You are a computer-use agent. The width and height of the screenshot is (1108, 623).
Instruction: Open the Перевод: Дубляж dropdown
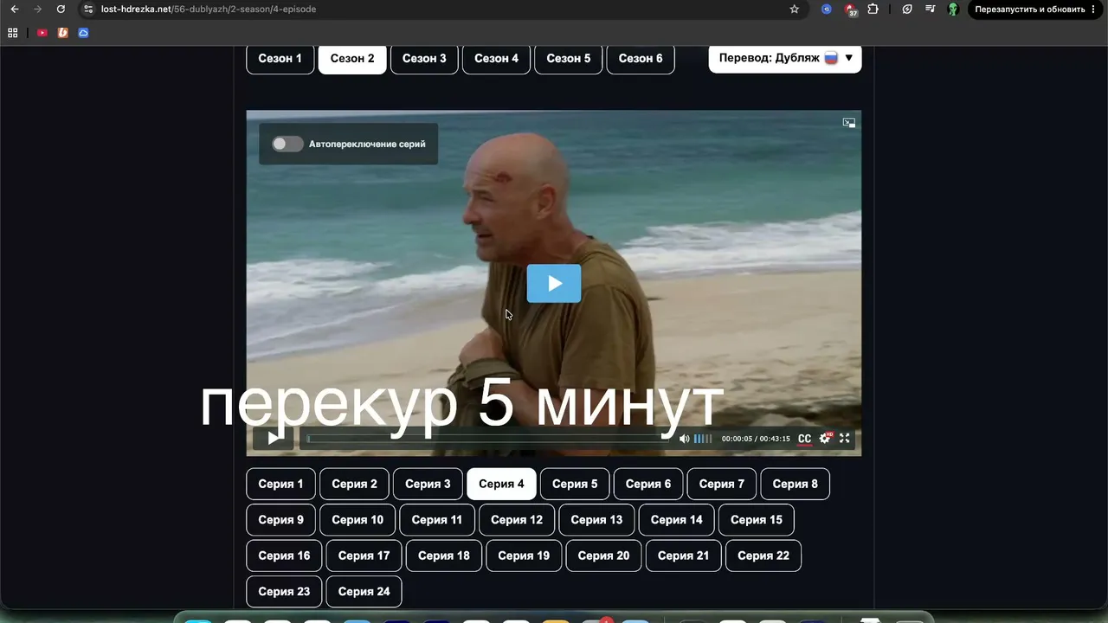point(785,58)
